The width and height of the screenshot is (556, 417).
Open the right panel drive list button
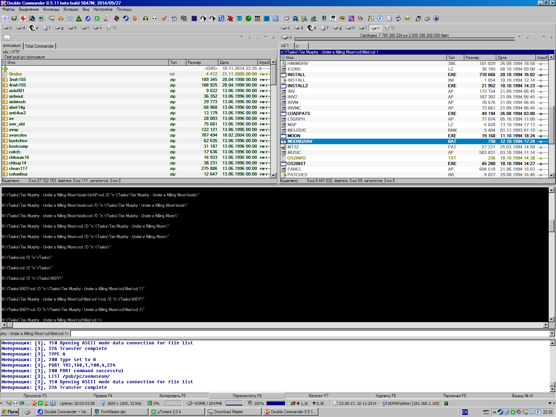pyautogui.click(x=286, y=38)
